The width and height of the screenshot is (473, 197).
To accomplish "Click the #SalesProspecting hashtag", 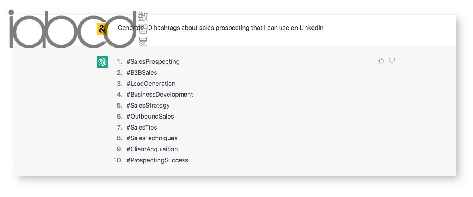I will point(153,62).
